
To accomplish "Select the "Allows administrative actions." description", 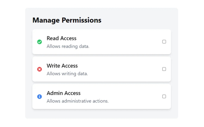I will pos(78,101).
